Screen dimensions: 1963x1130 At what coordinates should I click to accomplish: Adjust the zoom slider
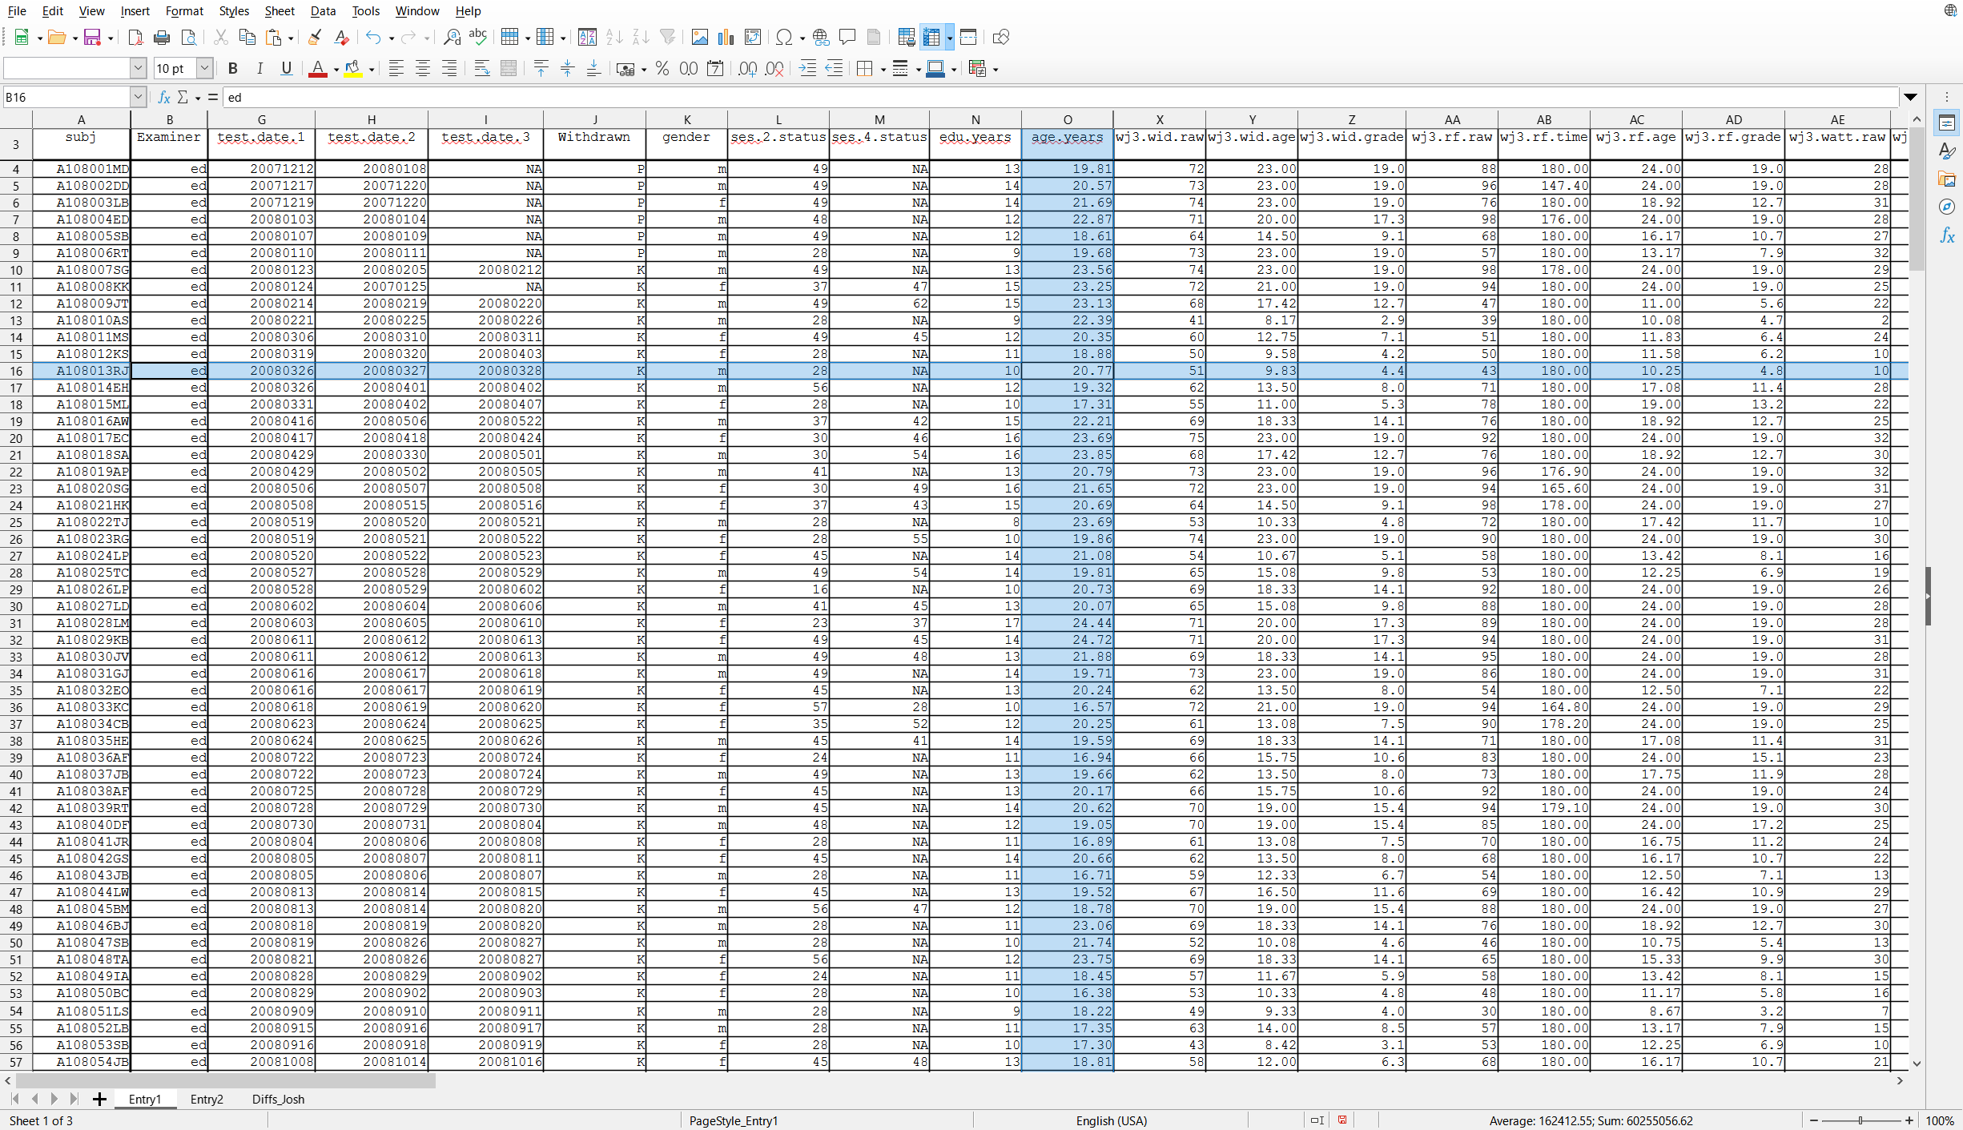tap(1860, 1120)
